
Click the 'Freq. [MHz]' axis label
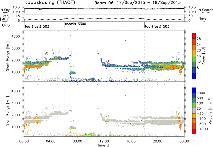(x=5, y=18)
